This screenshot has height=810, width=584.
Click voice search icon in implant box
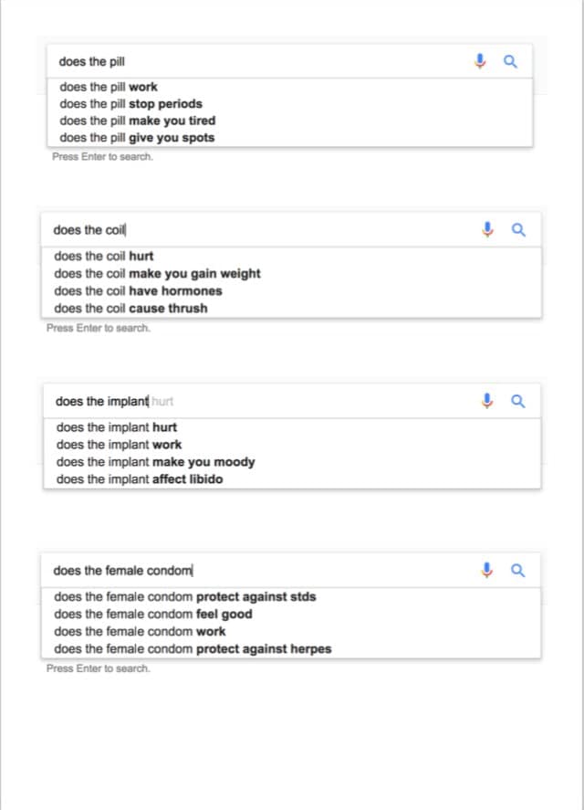point(488,400)
